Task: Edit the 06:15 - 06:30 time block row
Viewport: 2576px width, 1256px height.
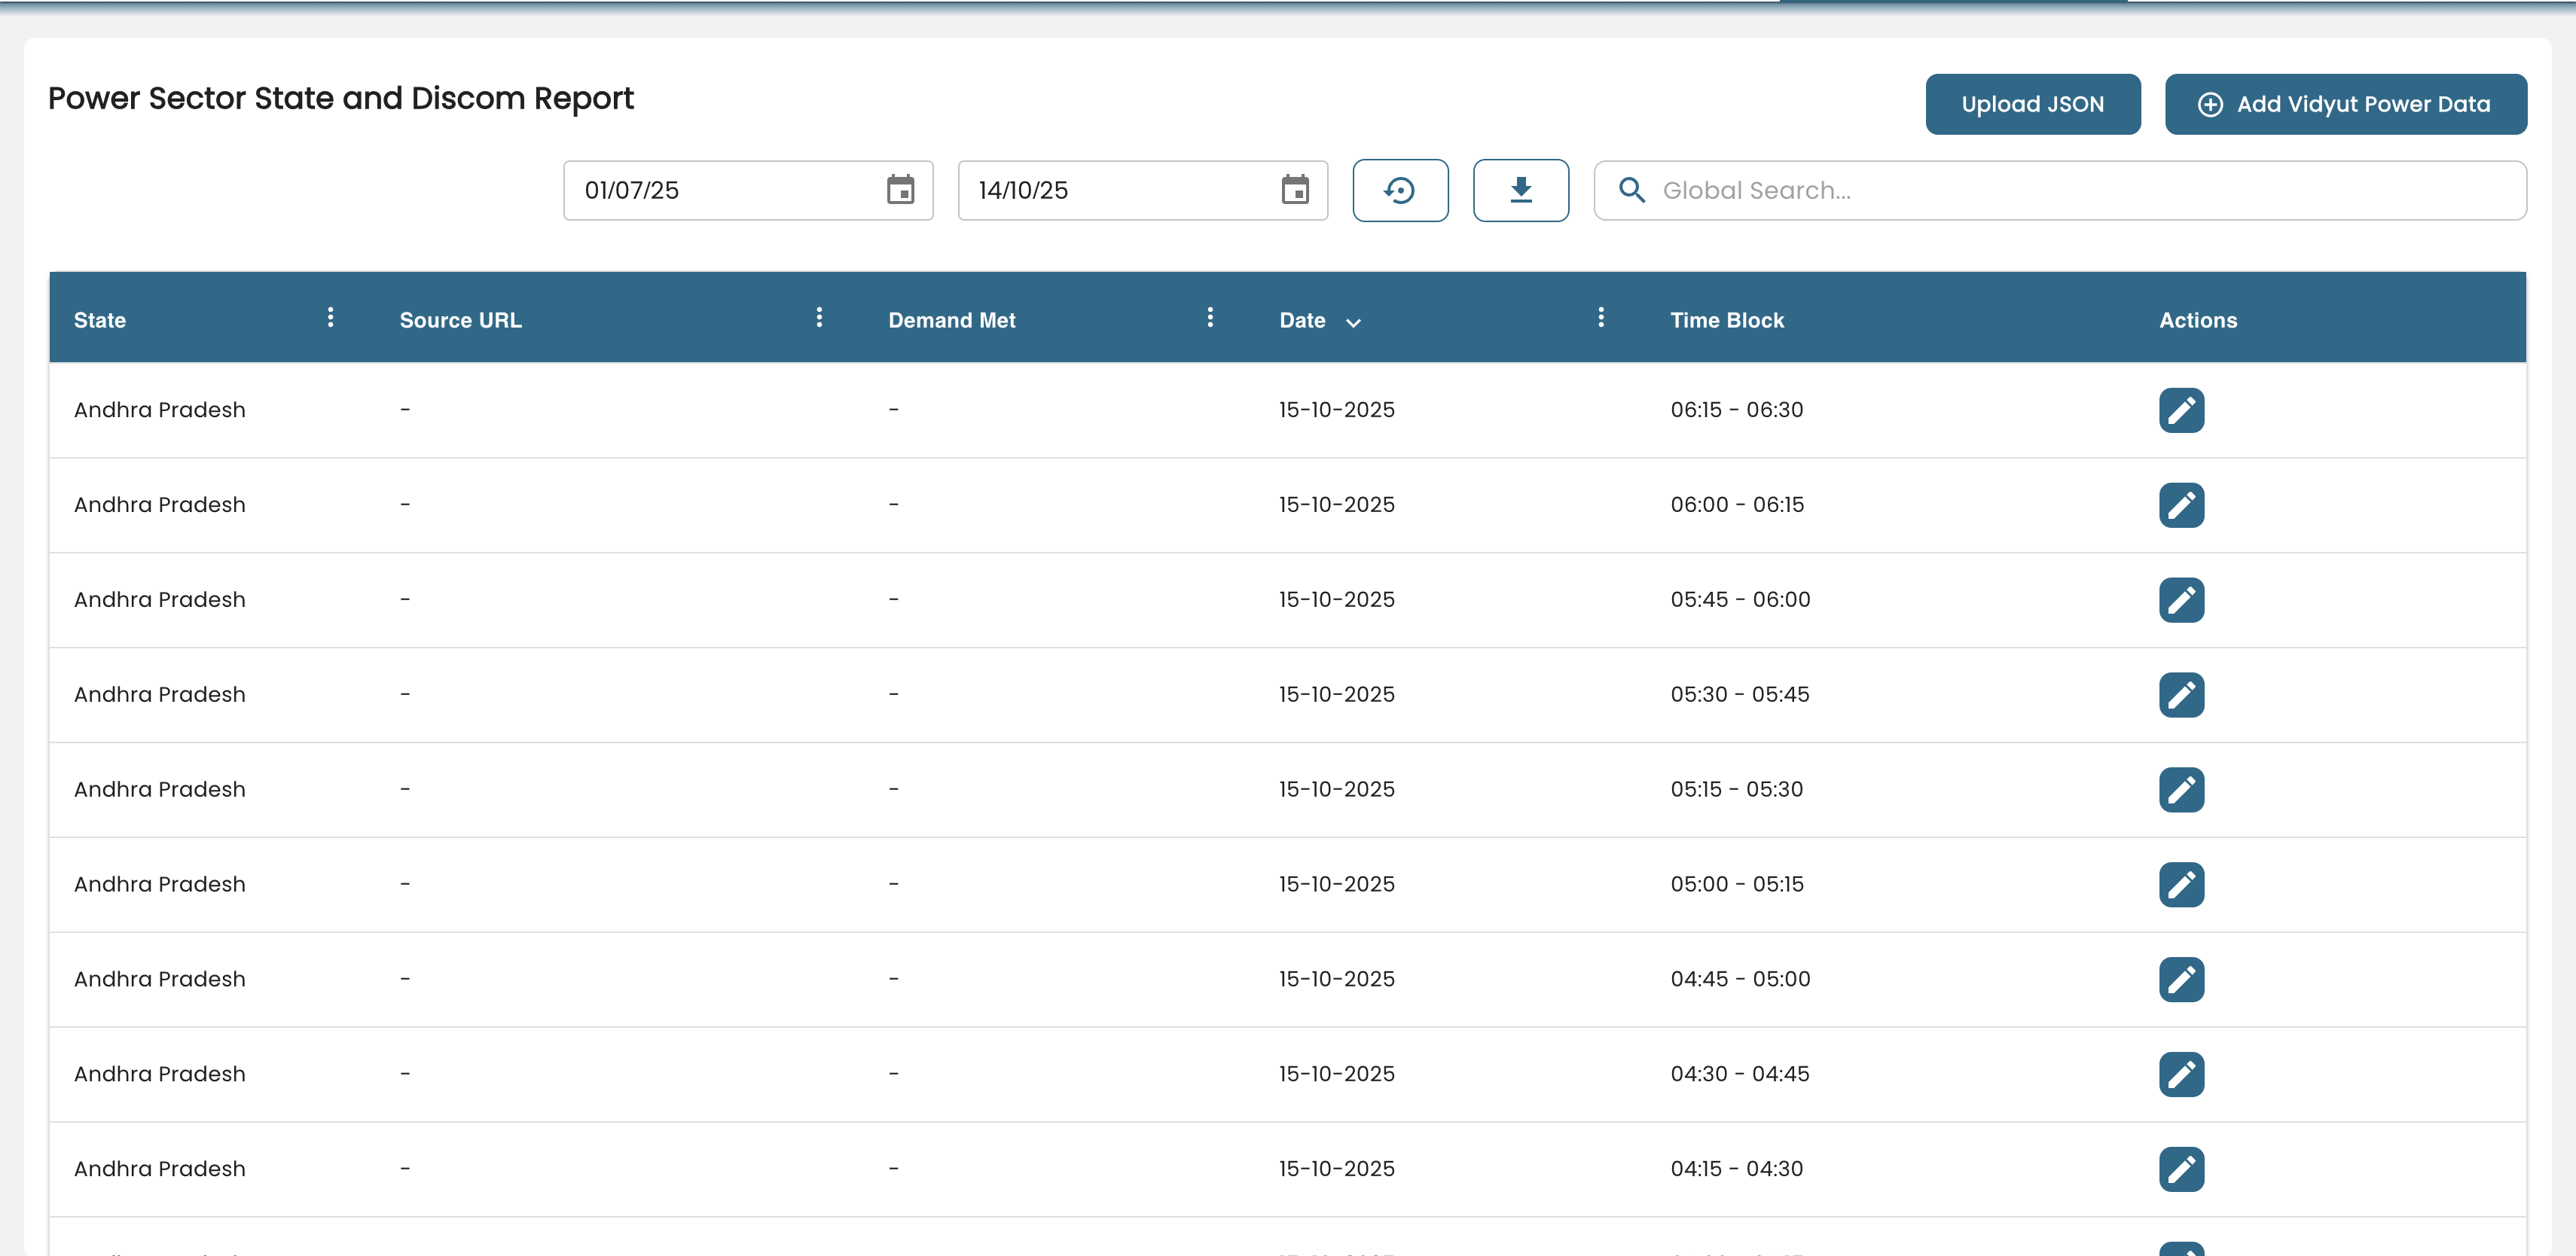Action: pos(2181,410)
